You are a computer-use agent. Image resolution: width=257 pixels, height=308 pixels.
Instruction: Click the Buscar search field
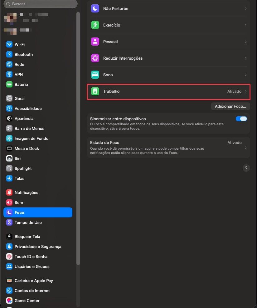tap(41, 4)
